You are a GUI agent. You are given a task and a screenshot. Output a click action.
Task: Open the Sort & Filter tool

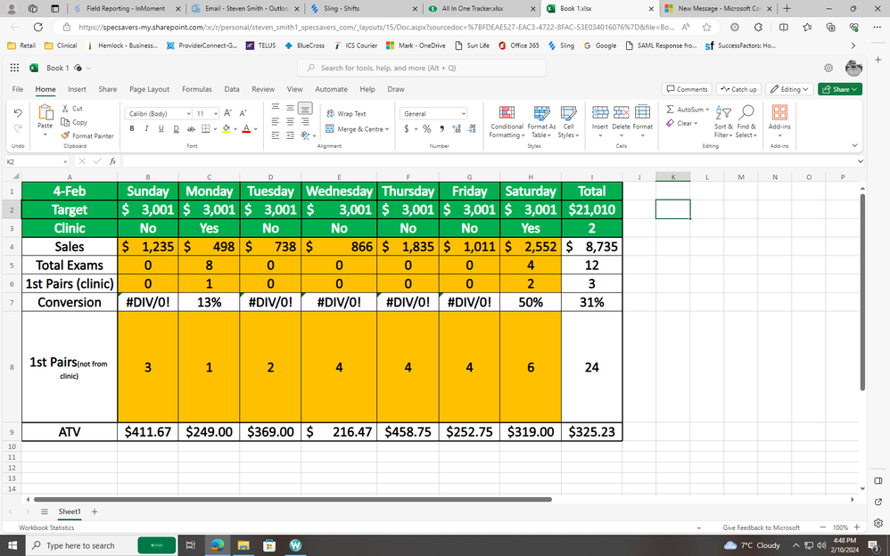click(726, 122)
